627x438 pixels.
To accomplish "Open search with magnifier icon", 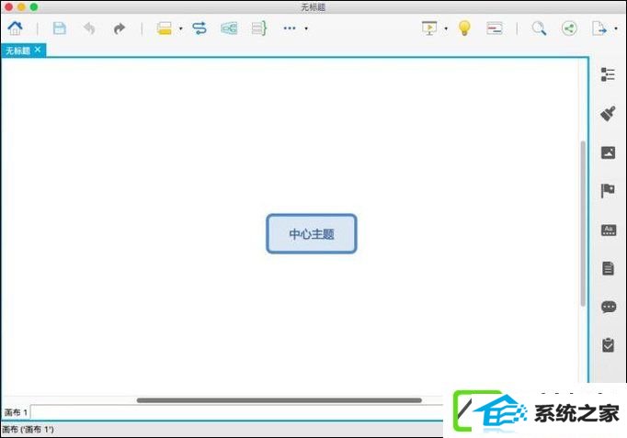I will [539, 28].
